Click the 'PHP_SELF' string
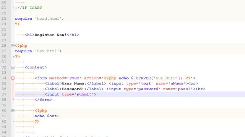This screenshot has height=137, width=245. coord(166,78)
